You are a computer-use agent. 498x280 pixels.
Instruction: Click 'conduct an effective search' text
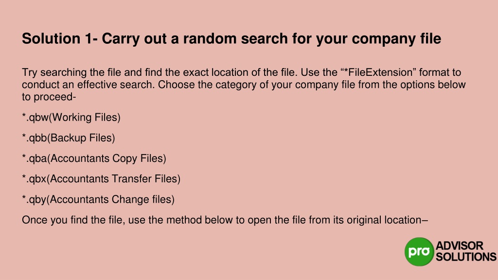89,85
